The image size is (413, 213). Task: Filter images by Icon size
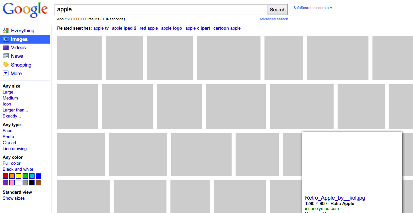[7, 104]
